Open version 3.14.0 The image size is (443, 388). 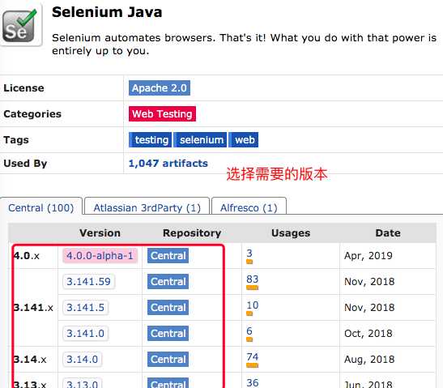point(83,360)
